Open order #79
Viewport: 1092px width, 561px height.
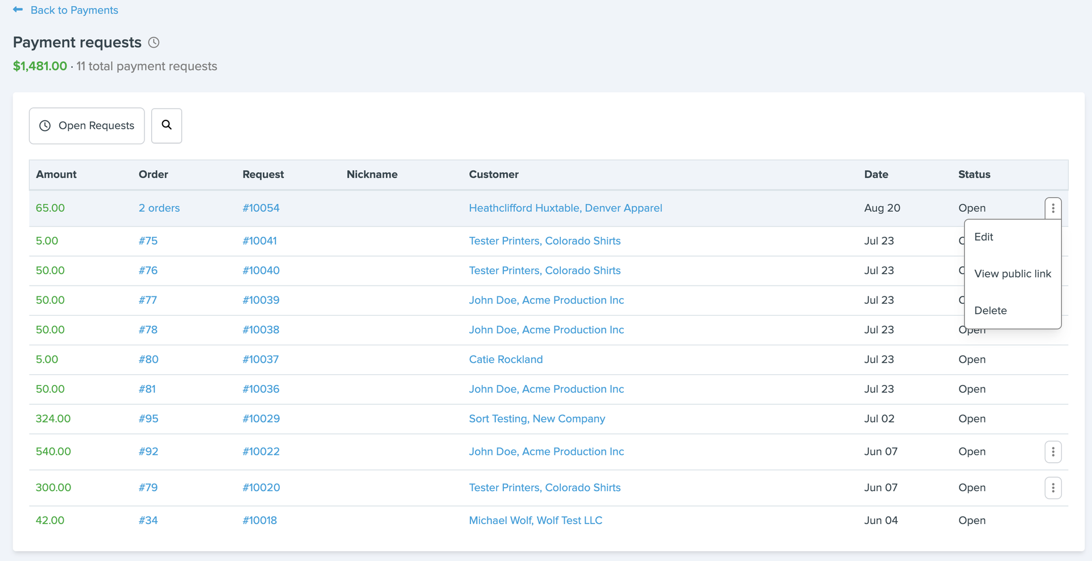click(x=148, y=487)
